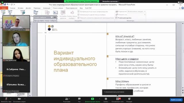Toggle the Play Narrations checkbox
Screen dimensions: 184x103
point(78,11)
